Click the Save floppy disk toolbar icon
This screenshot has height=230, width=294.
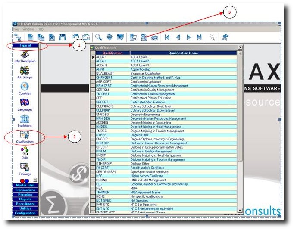tap(63, 37)
